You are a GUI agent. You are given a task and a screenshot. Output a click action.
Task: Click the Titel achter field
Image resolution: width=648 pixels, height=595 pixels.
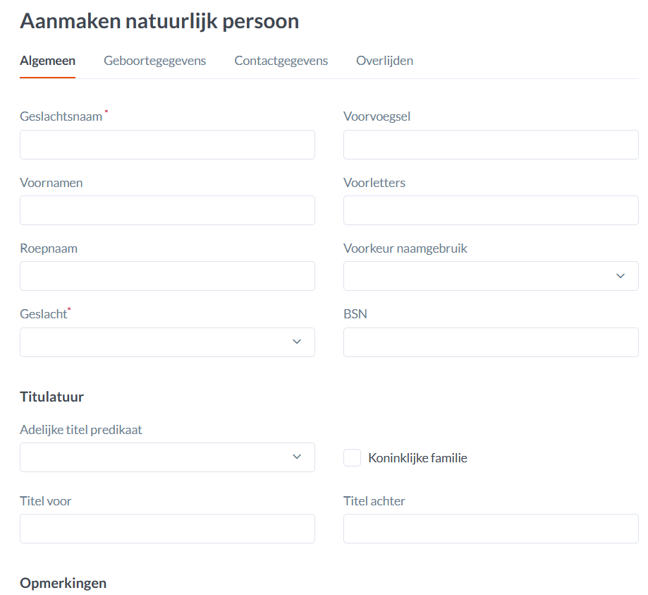(491, 529)
